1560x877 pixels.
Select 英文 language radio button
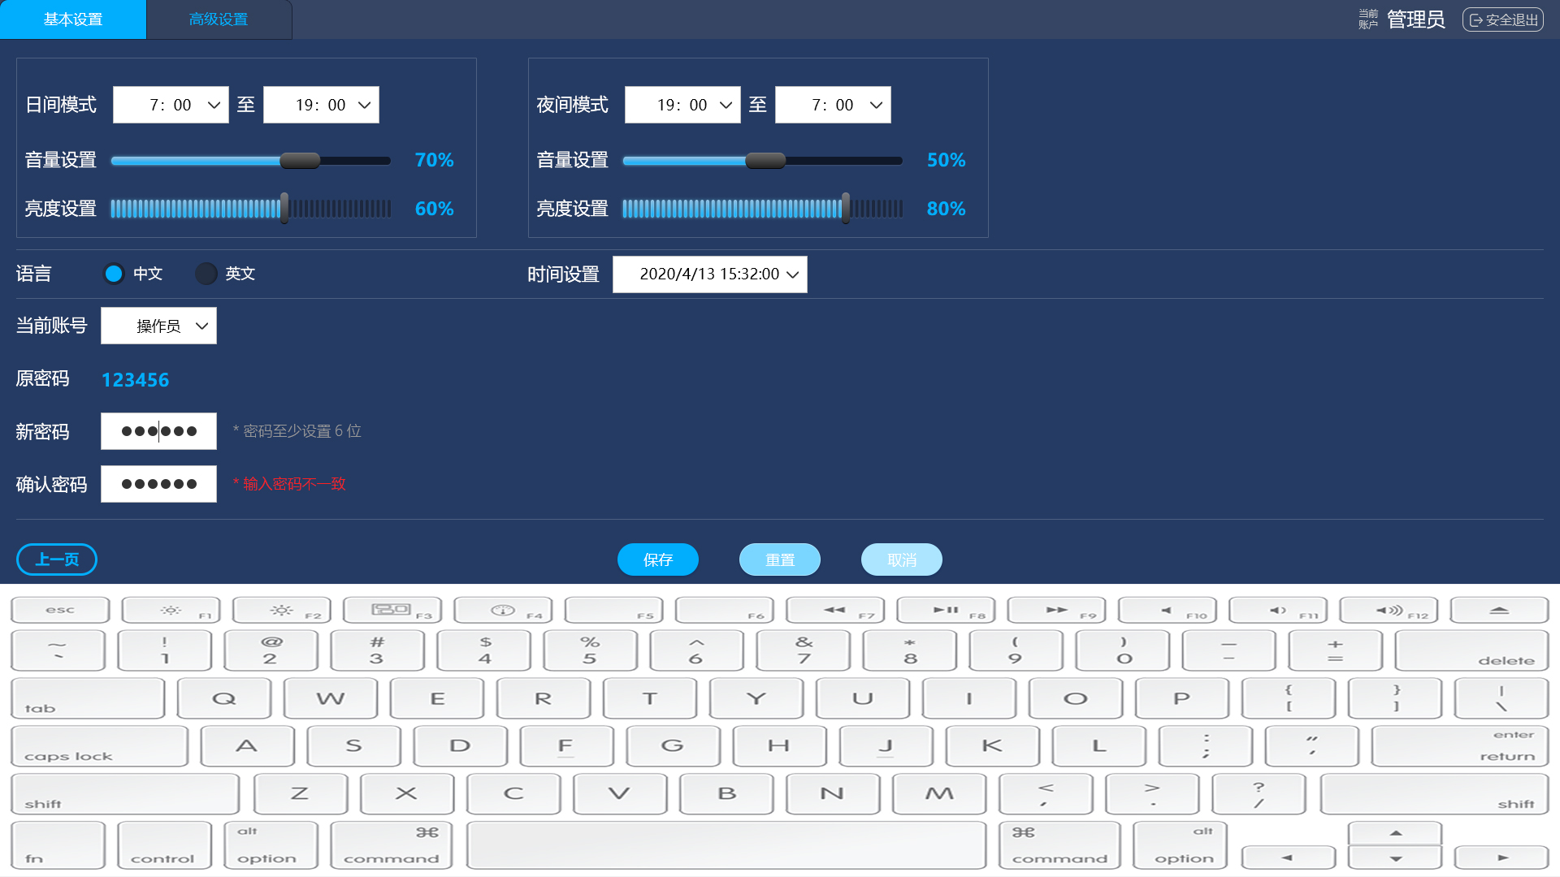point(206,274)
